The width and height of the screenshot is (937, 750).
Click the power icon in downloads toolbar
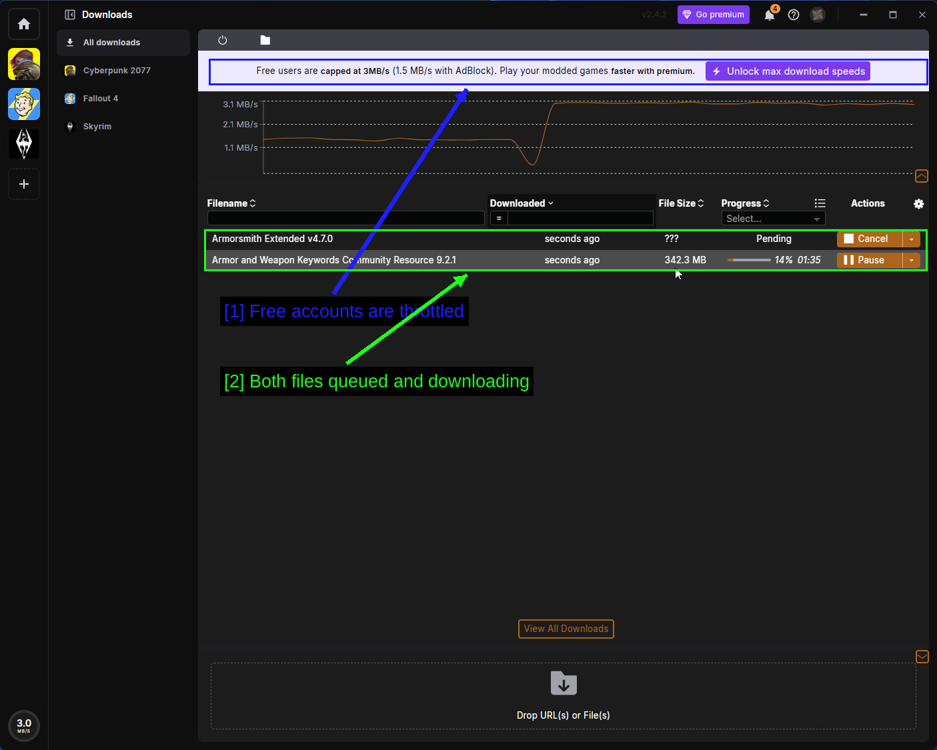[223, 40]
